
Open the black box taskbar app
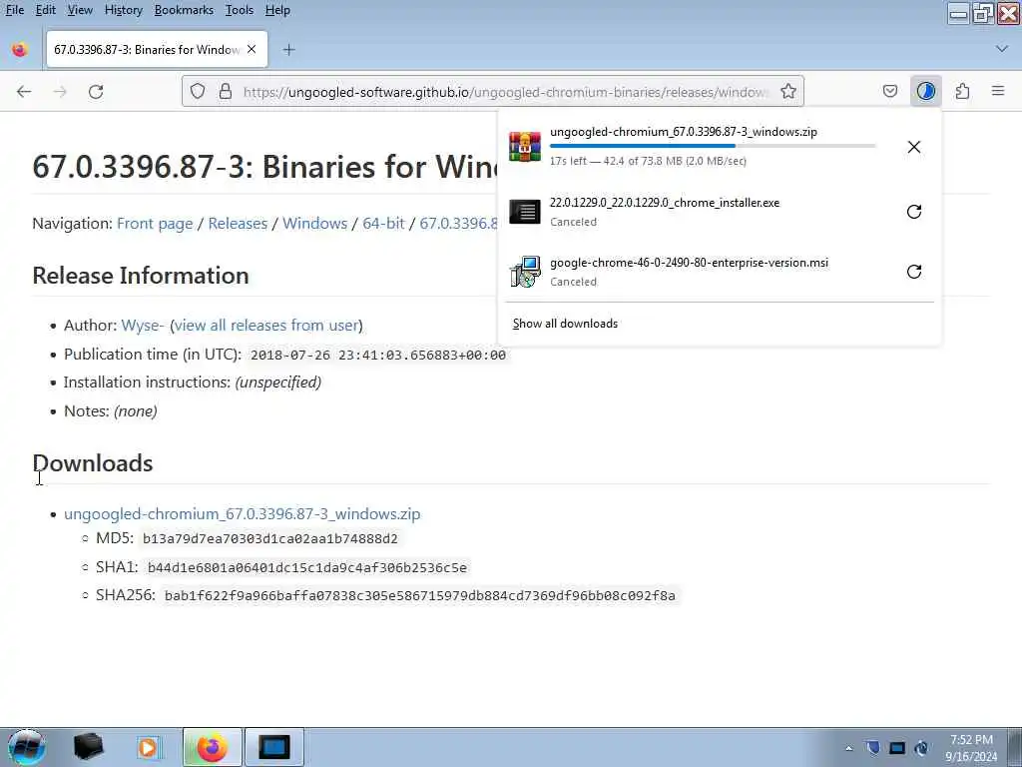[88, 747]
